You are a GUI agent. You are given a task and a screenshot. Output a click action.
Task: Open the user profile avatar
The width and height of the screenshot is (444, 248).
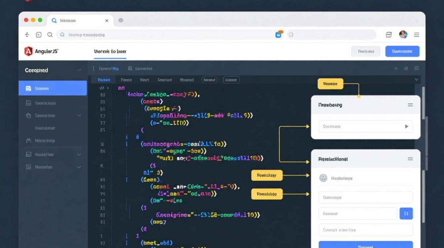tap(403, 35)
